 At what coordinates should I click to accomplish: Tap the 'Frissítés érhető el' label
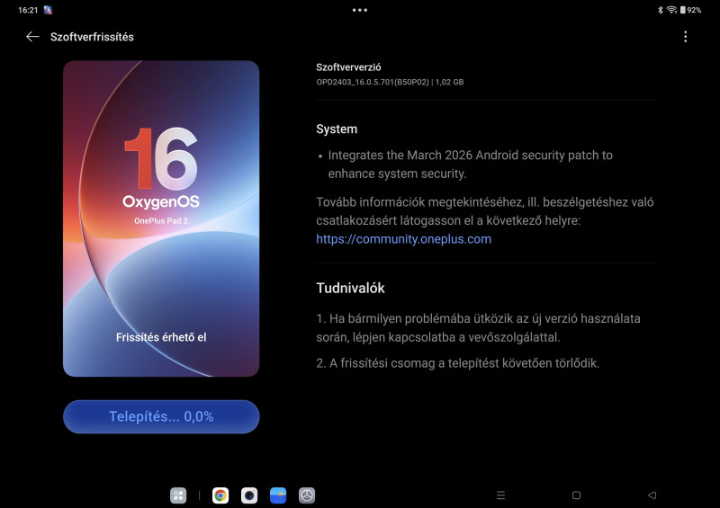coord(161,337)
